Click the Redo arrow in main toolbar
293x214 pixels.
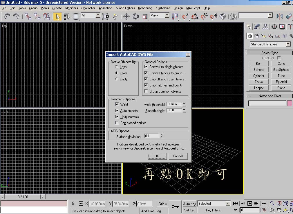click(x=16, y=16)
